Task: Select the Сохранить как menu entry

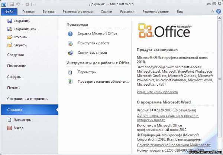Action: tap(22, 29)
